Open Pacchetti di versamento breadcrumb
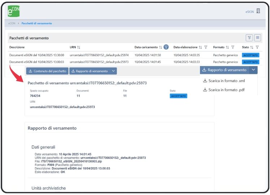Screen dimensions: 270x195 (x=37, y=23)
